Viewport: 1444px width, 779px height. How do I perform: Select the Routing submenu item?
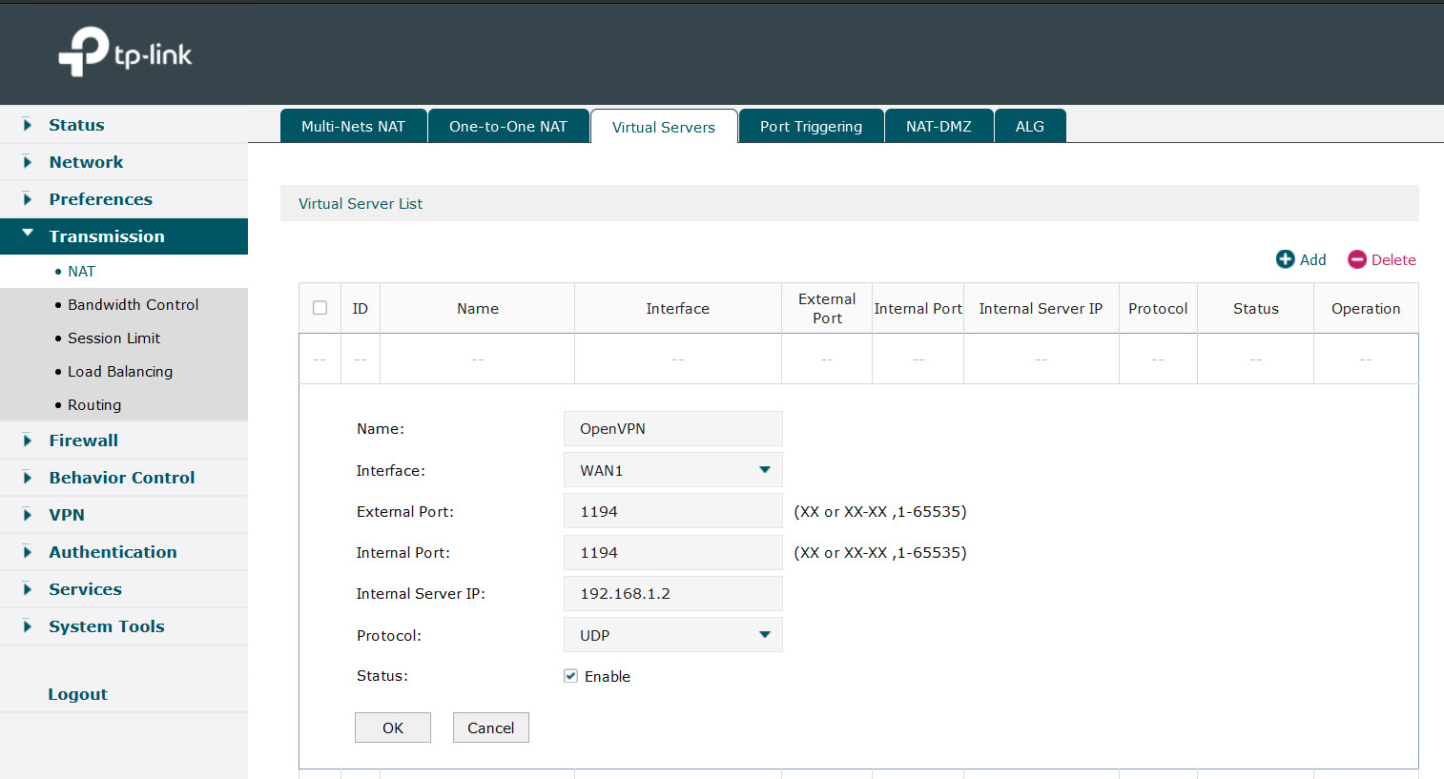click(x=93, y=404)
